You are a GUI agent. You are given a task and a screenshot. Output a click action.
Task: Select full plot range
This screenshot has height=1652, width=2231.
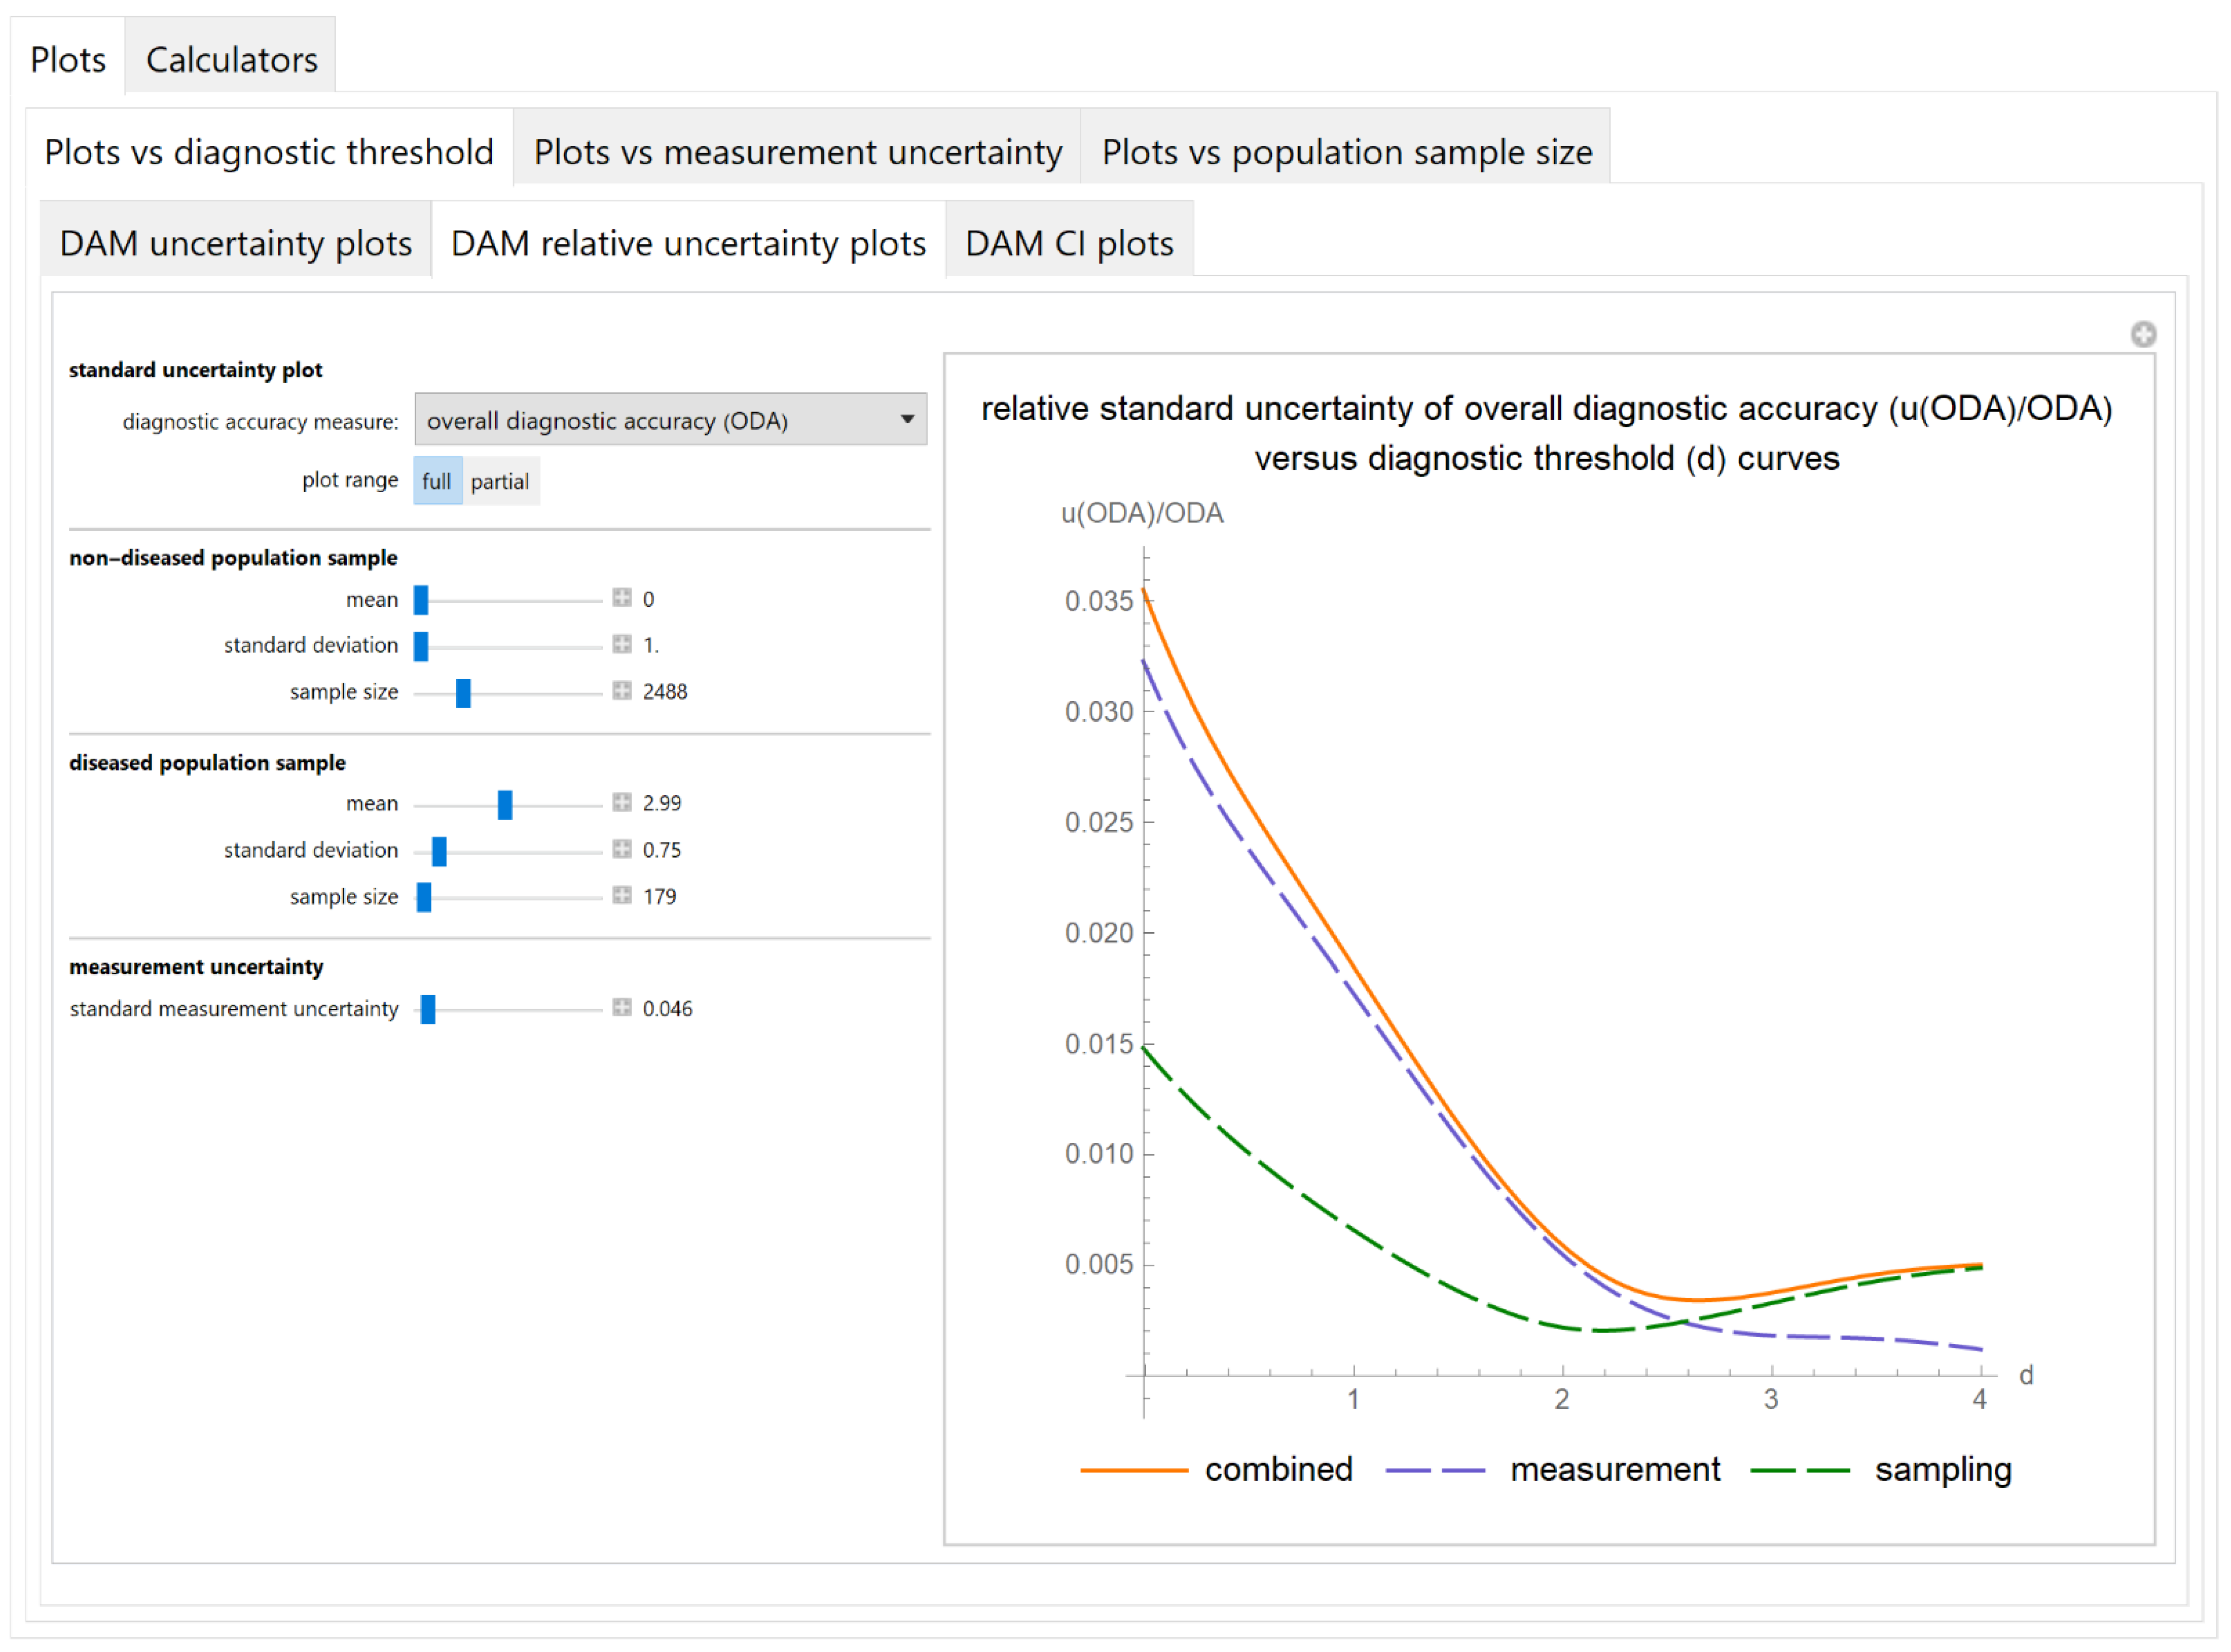(437, 481)
